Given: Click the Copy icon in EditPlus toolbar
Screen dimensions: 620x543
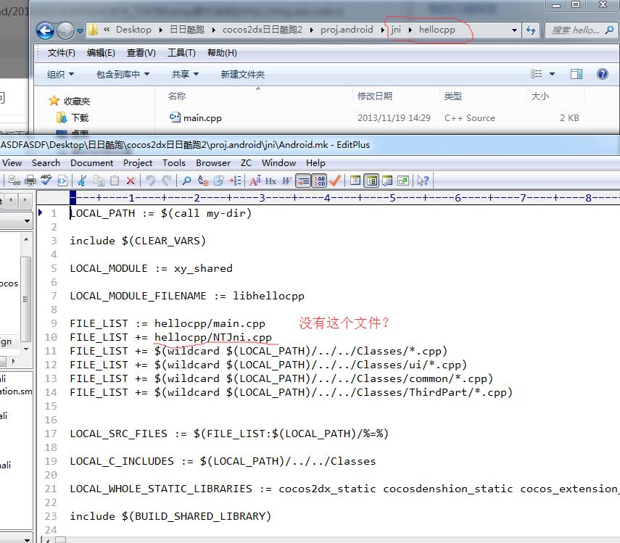Looking at the screenshot, I should [99, 181].
